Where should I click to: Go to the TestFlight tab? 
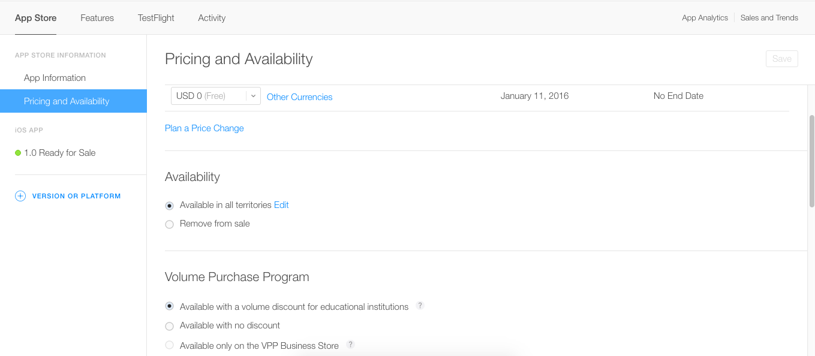coord(156,18)
